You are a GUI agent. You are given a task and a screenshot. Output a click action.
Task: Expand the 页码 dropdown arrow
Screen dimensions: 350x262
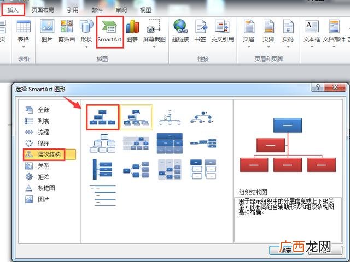pos(288,47)
